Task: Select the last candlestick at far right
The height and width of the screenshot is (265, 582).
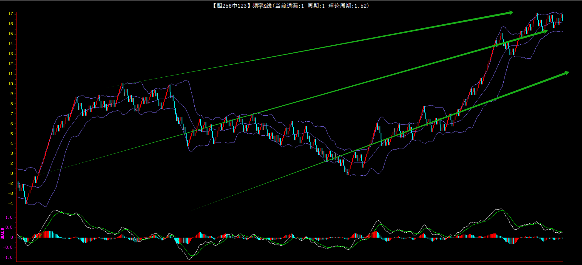Action: click(562, 18)
